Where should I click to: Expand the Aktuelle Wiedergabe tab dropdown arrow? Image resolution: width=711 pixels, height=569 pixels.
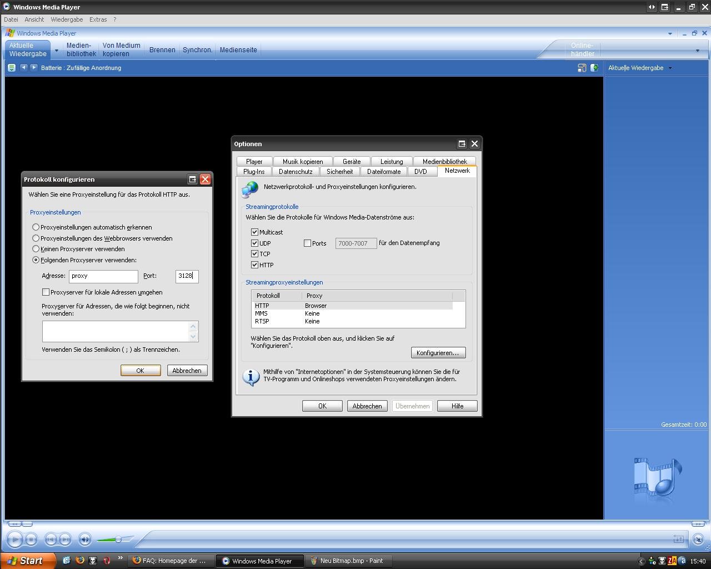click(56, 51)
